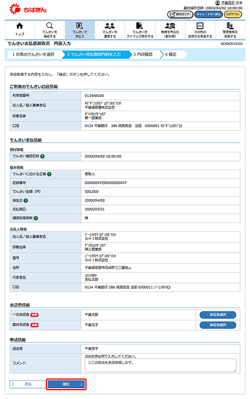The width and height of the screenshot is (250, 399).
Task: Show help for でんさいにおける立場
Action: (x=49, y=174)
